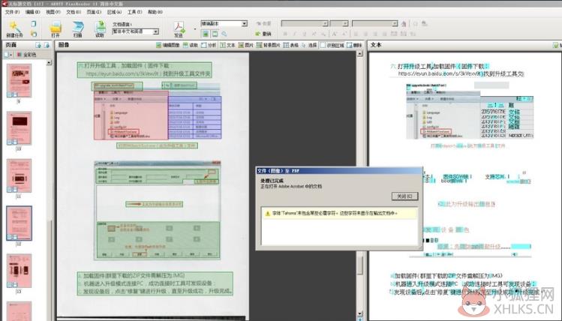
Task: Click the first layout view icon under format dropdown
Action: [206, 34]
